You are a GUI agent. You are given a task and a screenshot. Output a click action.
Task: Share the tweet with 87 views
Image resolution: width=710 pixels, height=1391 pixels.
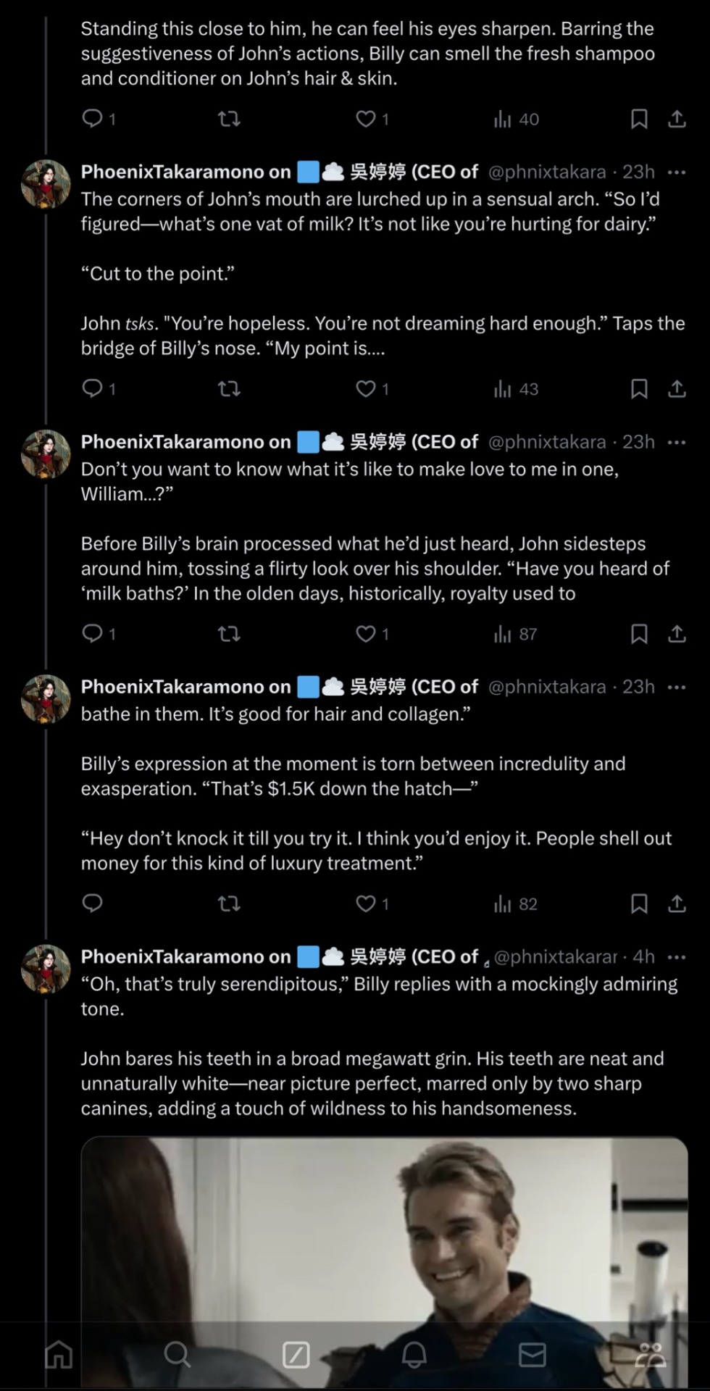[677, 634]
